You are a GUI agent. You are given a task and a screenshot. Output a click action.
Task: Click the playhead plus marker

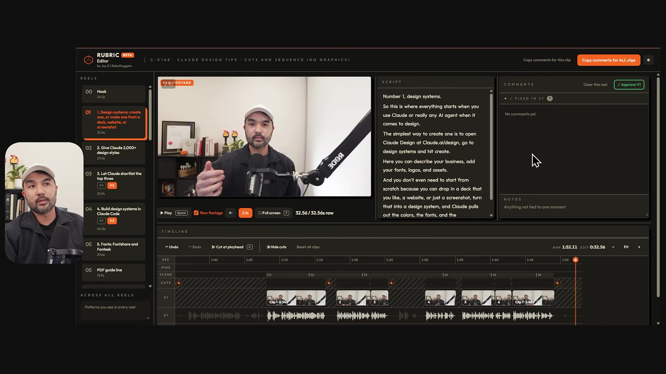575,260
